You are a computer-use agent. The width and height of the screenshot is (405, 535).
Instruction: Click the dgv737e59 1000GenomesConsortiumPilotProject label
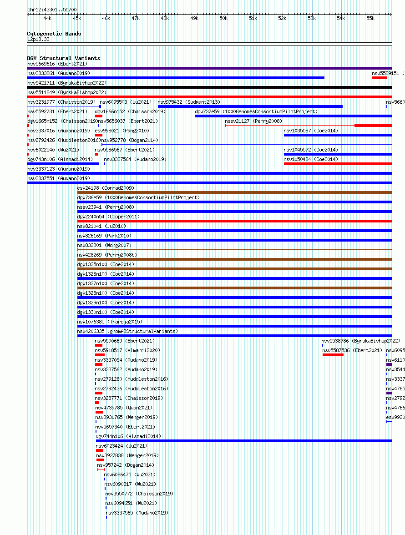(256, 111)
